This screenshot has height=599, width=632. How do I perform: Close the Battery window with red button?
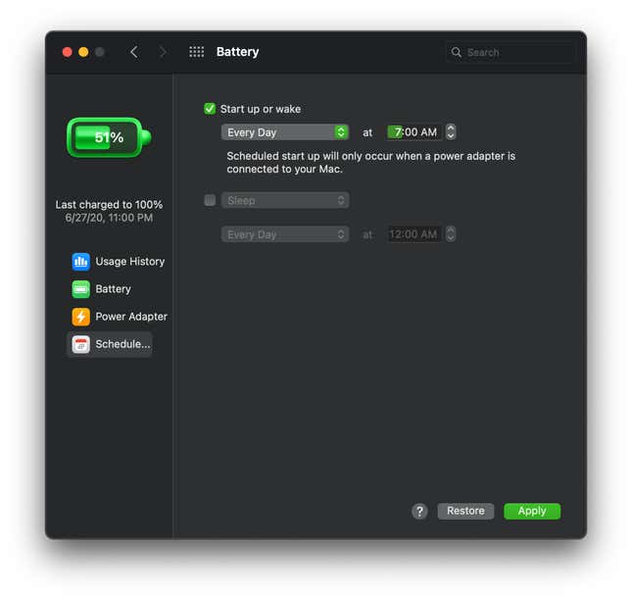[x=68, y=52]
